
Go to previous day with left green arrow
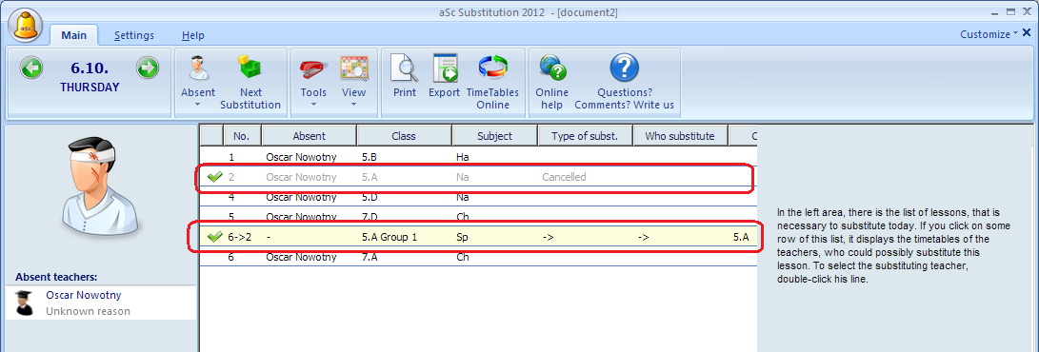coord(30,68)
